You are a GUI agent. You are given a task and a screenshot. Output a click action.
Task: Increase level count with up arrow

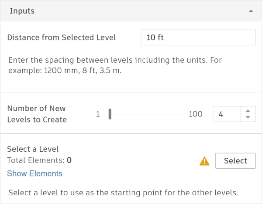pyautogui.click(x=248, y=111)
